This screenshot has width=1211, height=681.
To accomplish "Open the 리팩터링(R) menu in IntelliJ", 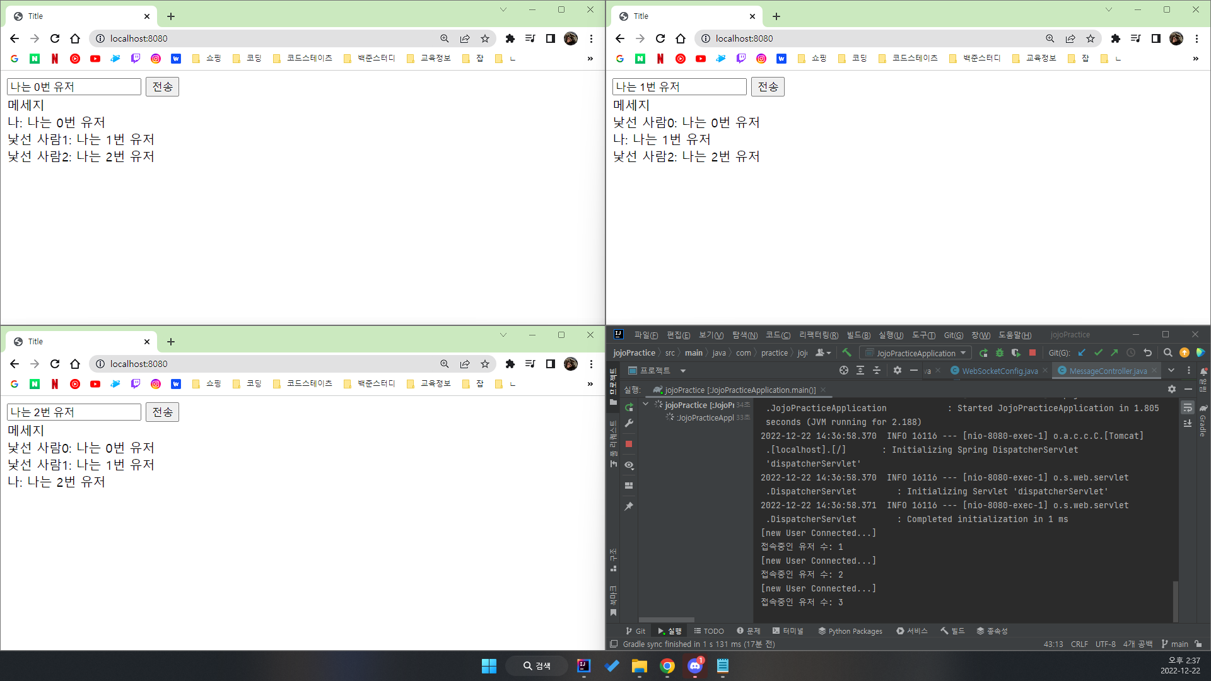I will (818, 335).
